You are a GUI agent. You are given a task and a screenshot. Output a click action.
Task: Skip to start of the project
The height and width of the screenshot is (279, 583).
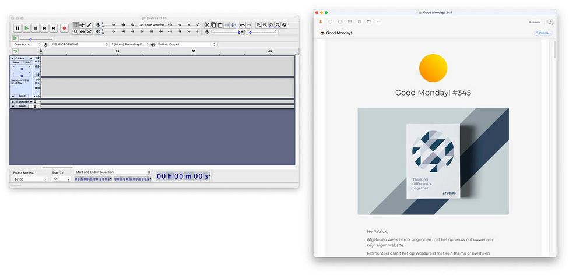tap(44, 28)
